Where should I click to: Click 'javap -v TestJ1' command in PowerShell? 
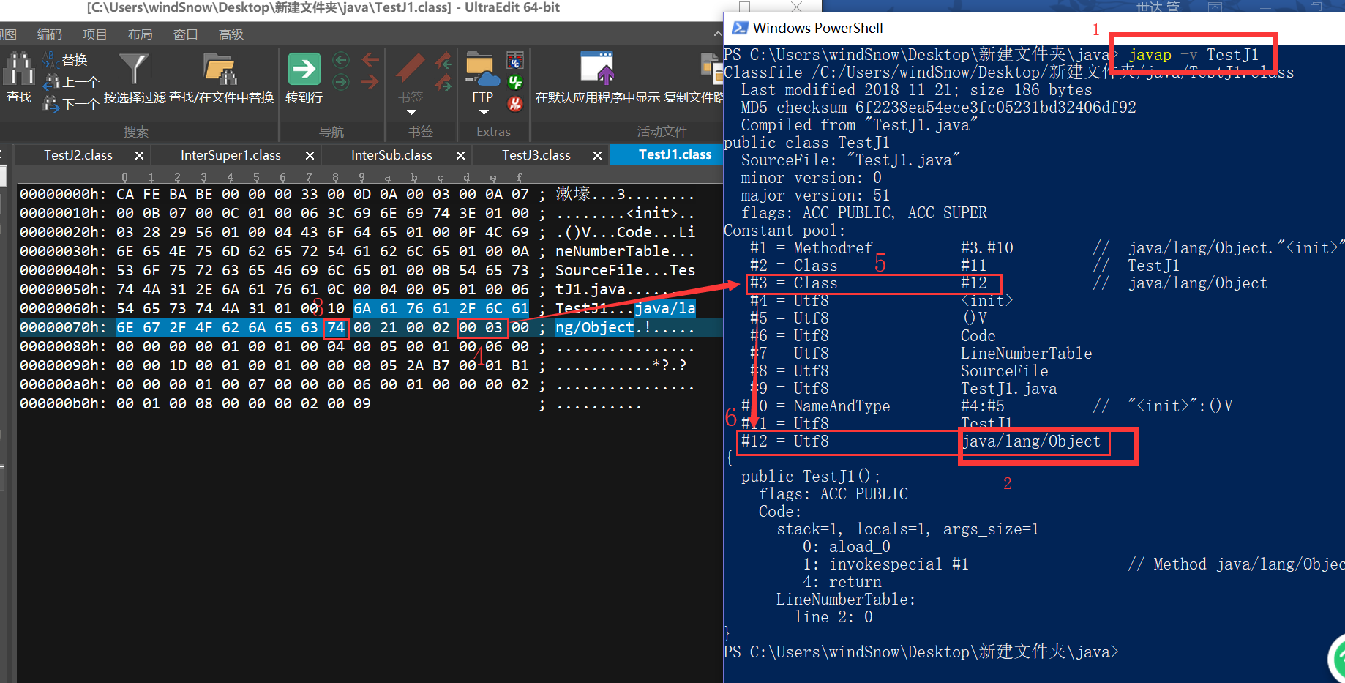[1194, 55]
